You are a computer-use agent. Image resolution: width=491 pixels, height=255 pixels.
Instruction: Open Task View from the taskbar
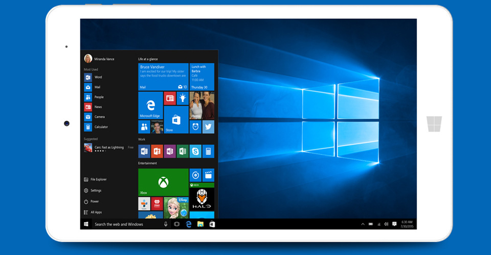(x=176, y=224)
